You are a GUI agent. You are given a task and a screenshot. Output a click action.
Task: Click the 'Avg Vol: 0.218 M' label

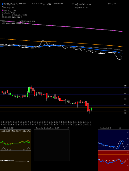(x=83, y=5)
